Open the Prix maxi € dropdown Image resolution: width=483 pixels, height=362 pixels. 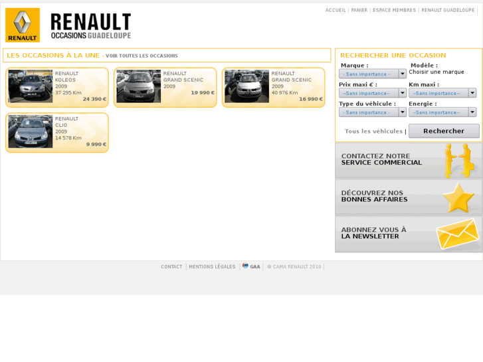pos(373,93)
